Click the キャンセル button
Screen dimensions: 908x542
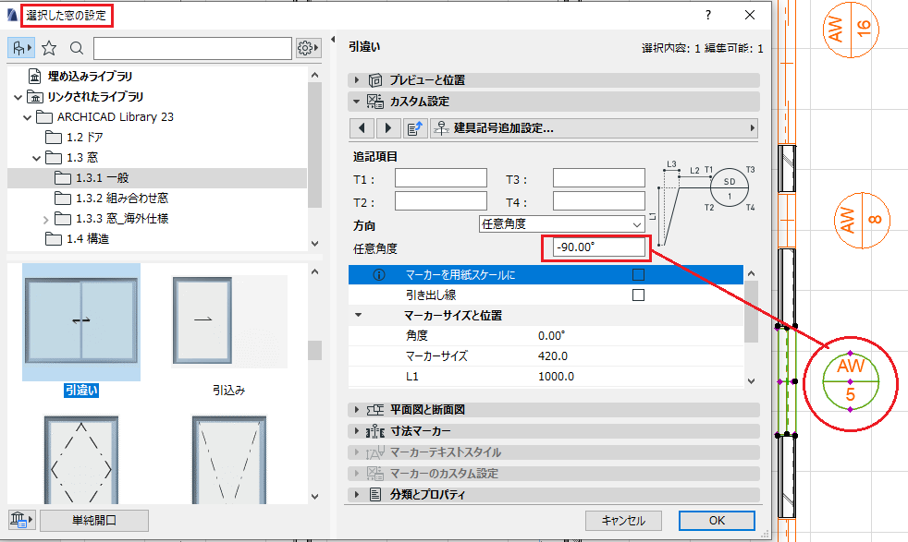point(623,521)
